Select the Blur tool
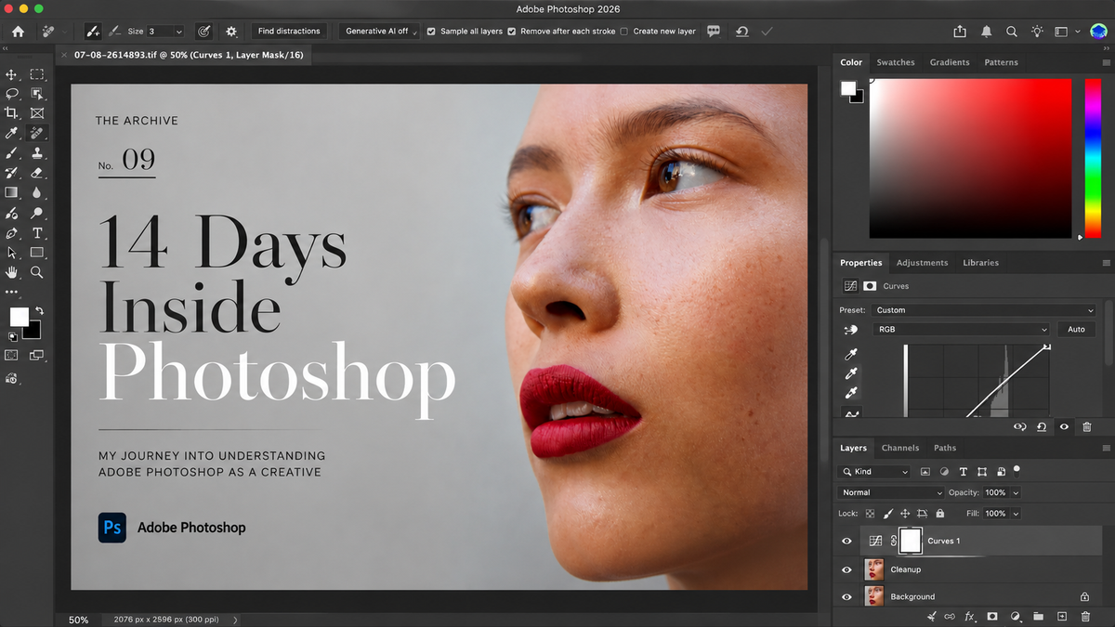Screen dimensions: 1115x627 point(37,193)
